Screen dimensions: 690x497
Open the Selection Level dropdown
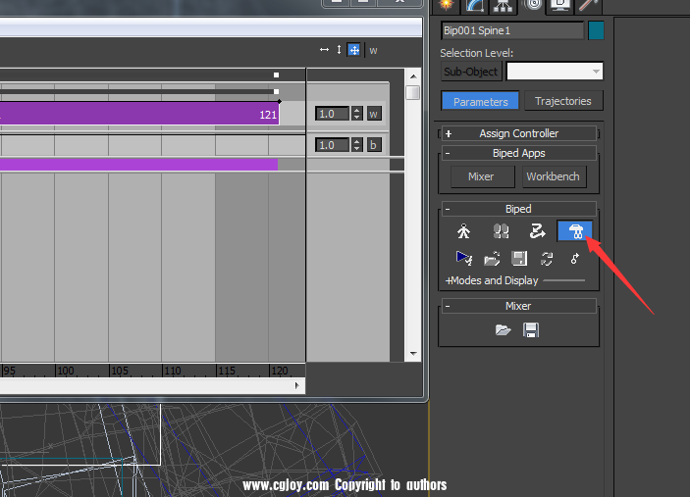(555, 72)
